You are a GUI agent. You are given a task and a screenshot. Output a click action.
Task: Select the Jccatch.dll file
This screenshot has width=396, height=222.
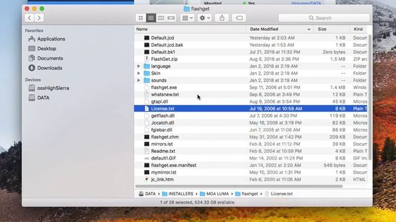point(162,123)
